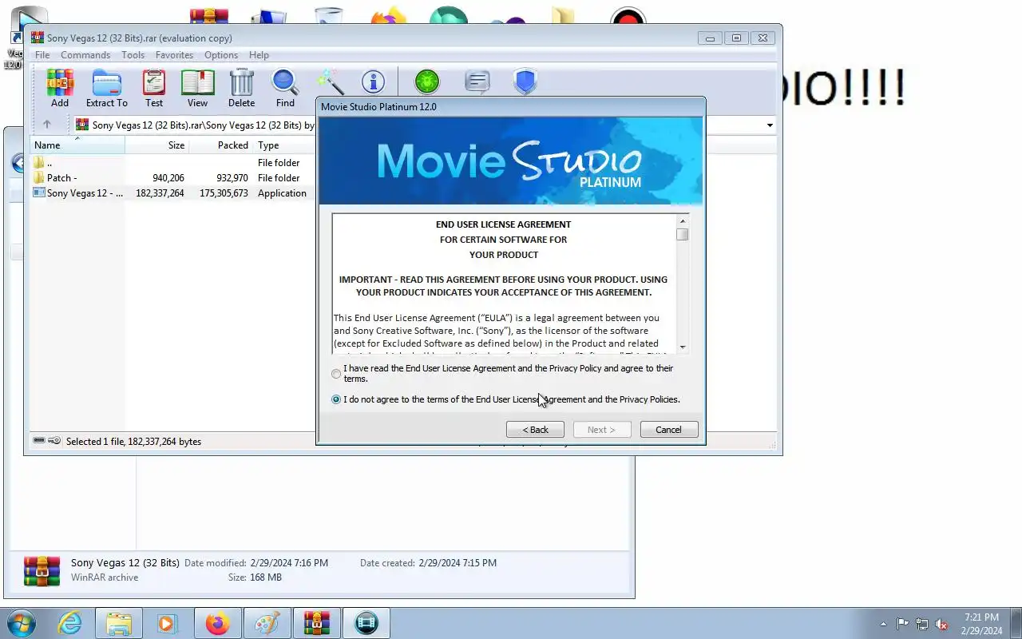Viewport: 1022px width, 639px height.
Task: Click the EULA scrollbar thumb
Action: (683, 235)
